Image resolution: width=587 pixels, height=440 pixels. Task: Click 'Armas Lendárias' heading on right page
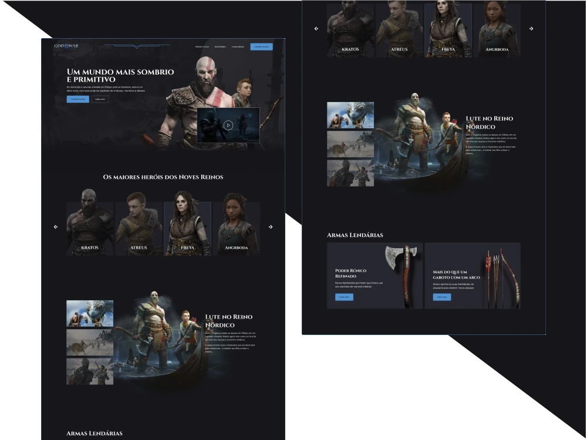pyautogui.click(x=355, y=235)
